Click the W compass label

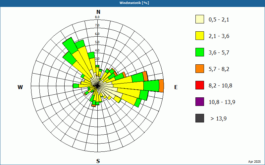[x=20, y=87]
